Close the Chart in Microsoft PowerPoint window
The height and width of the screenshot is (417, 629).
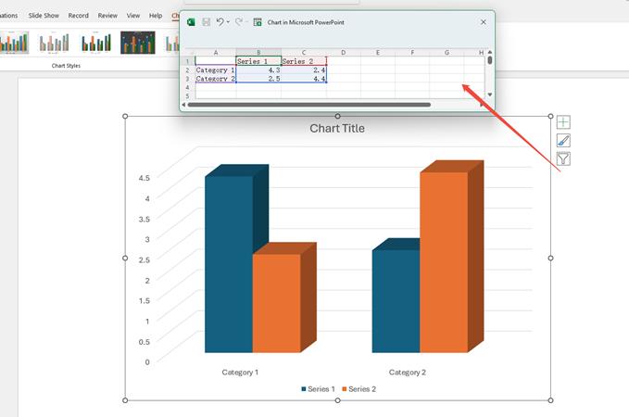(484, 22)
